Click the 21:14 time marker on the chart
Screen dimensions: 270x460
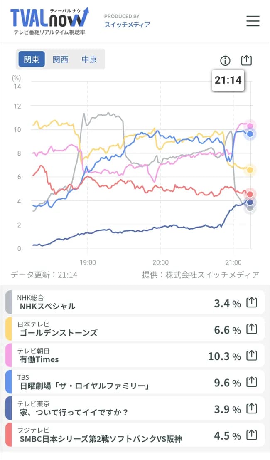point(228,80)
